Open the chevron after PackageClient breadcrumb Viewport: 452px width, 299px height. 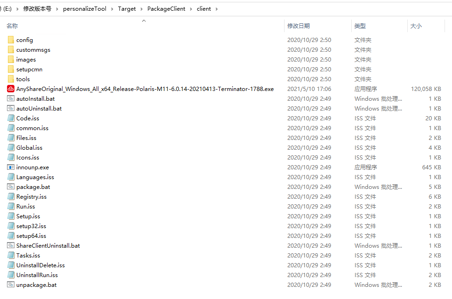[191, 9]
